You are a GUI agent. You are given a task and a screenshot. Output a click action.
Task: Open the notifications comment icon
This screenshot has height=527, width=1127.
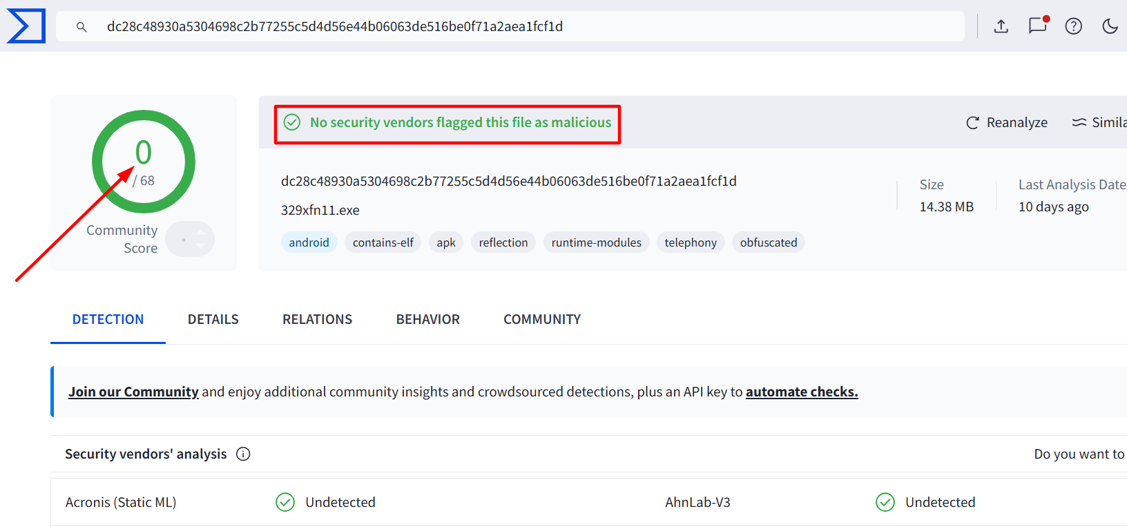(x=1038, y=26)
